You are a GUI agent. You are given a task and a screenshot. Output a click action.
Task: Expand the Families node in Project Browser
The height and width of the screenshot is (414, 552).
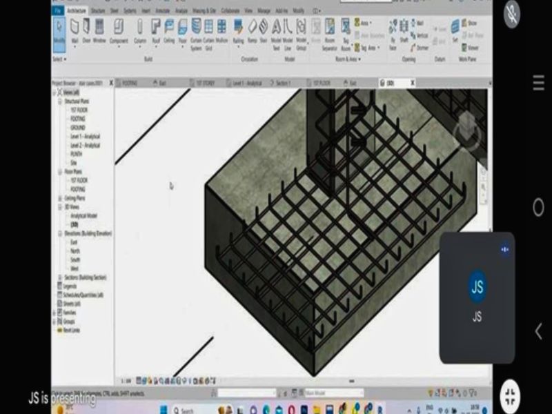pyautogui.click(x=55, y=313)
